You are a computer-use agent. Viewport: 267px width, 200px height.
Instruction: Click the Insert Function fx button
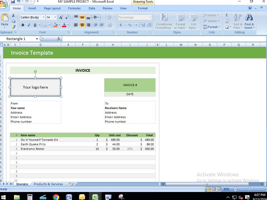point(59,39)
